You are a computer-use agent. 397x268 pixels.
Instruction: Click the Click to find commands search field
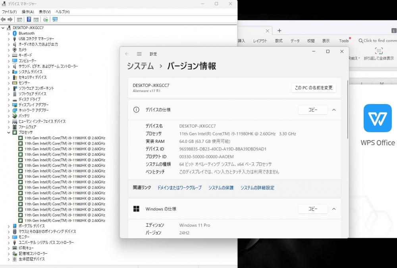click(x=378, y=41)
